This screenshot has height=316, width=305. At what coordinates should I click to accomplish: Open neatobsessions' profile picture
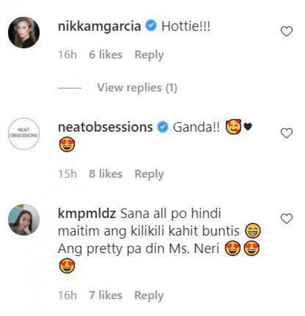coord(24,132)
